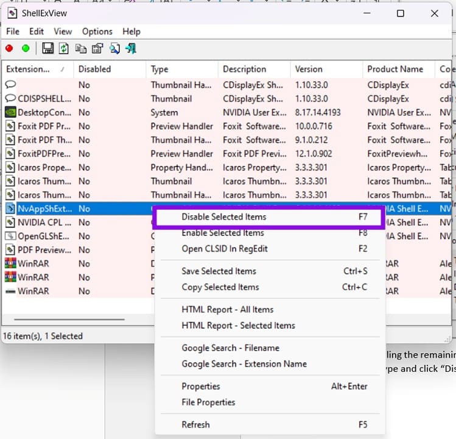Open the View menu

63,32
